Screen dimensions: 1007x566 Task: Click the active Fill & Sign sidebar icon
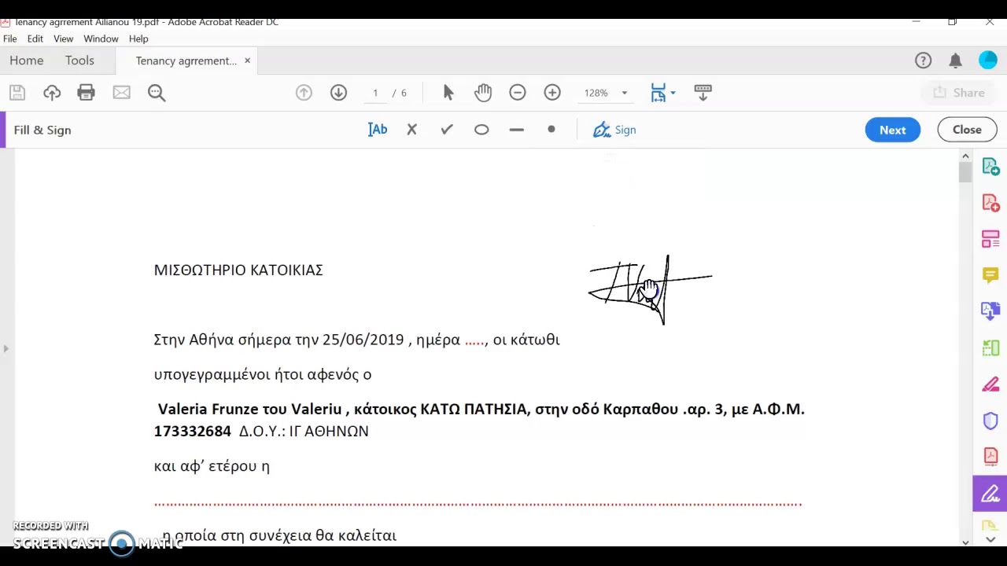990,494
